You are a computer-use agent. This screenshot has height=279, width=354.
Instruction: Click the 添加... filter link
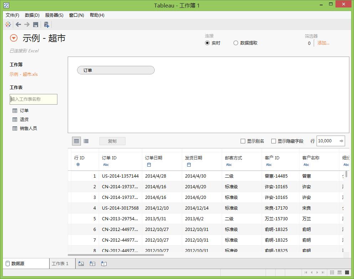323,43
